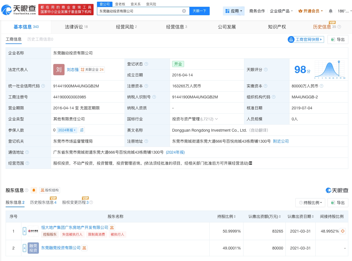Click help icon next to 通信地址
Screen dimensions: 352x261
27,152
